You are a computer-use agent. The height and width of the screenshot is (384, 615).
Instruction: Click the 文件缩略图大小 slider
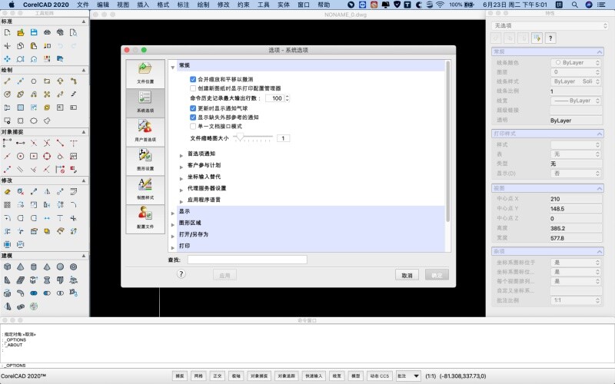point(253,137)
